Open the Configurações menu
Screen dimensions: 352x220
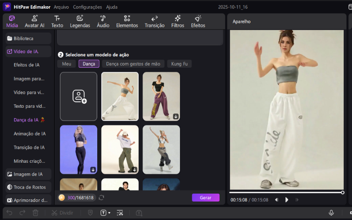point(87,7)
